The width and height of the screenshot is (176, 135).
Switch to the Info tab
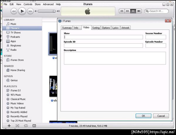click(x=77, y=28)
